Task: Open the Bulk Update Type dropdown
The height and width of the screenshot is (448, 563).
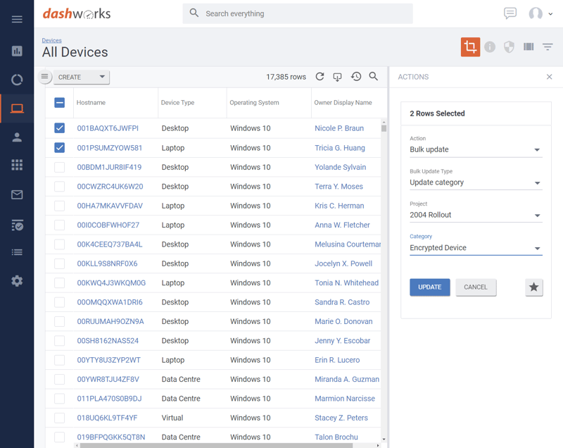Action: click(476, 182)
